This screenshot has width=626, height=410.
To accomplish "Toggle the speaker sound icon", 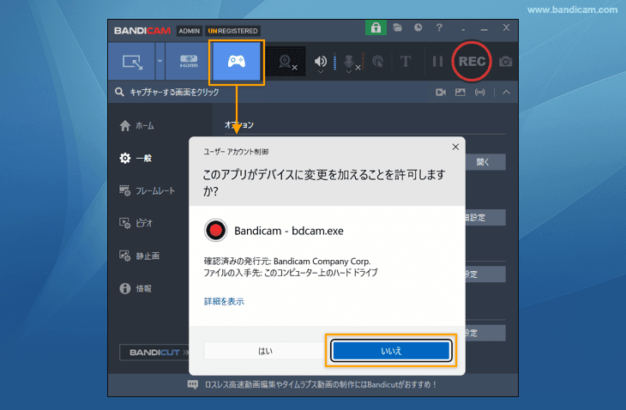I will 320,61.
